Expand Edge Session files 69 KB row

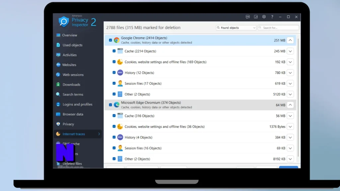click(x=290, y=148)
